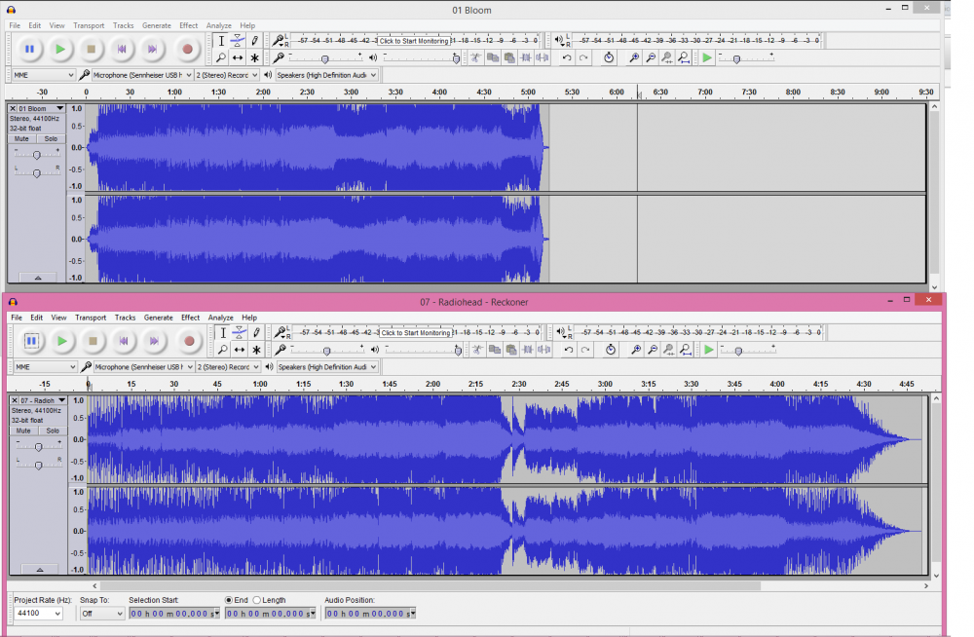
Task: Open Sync-Lock tracks in 01 Bloom window
Action: (x=609, y=57)
